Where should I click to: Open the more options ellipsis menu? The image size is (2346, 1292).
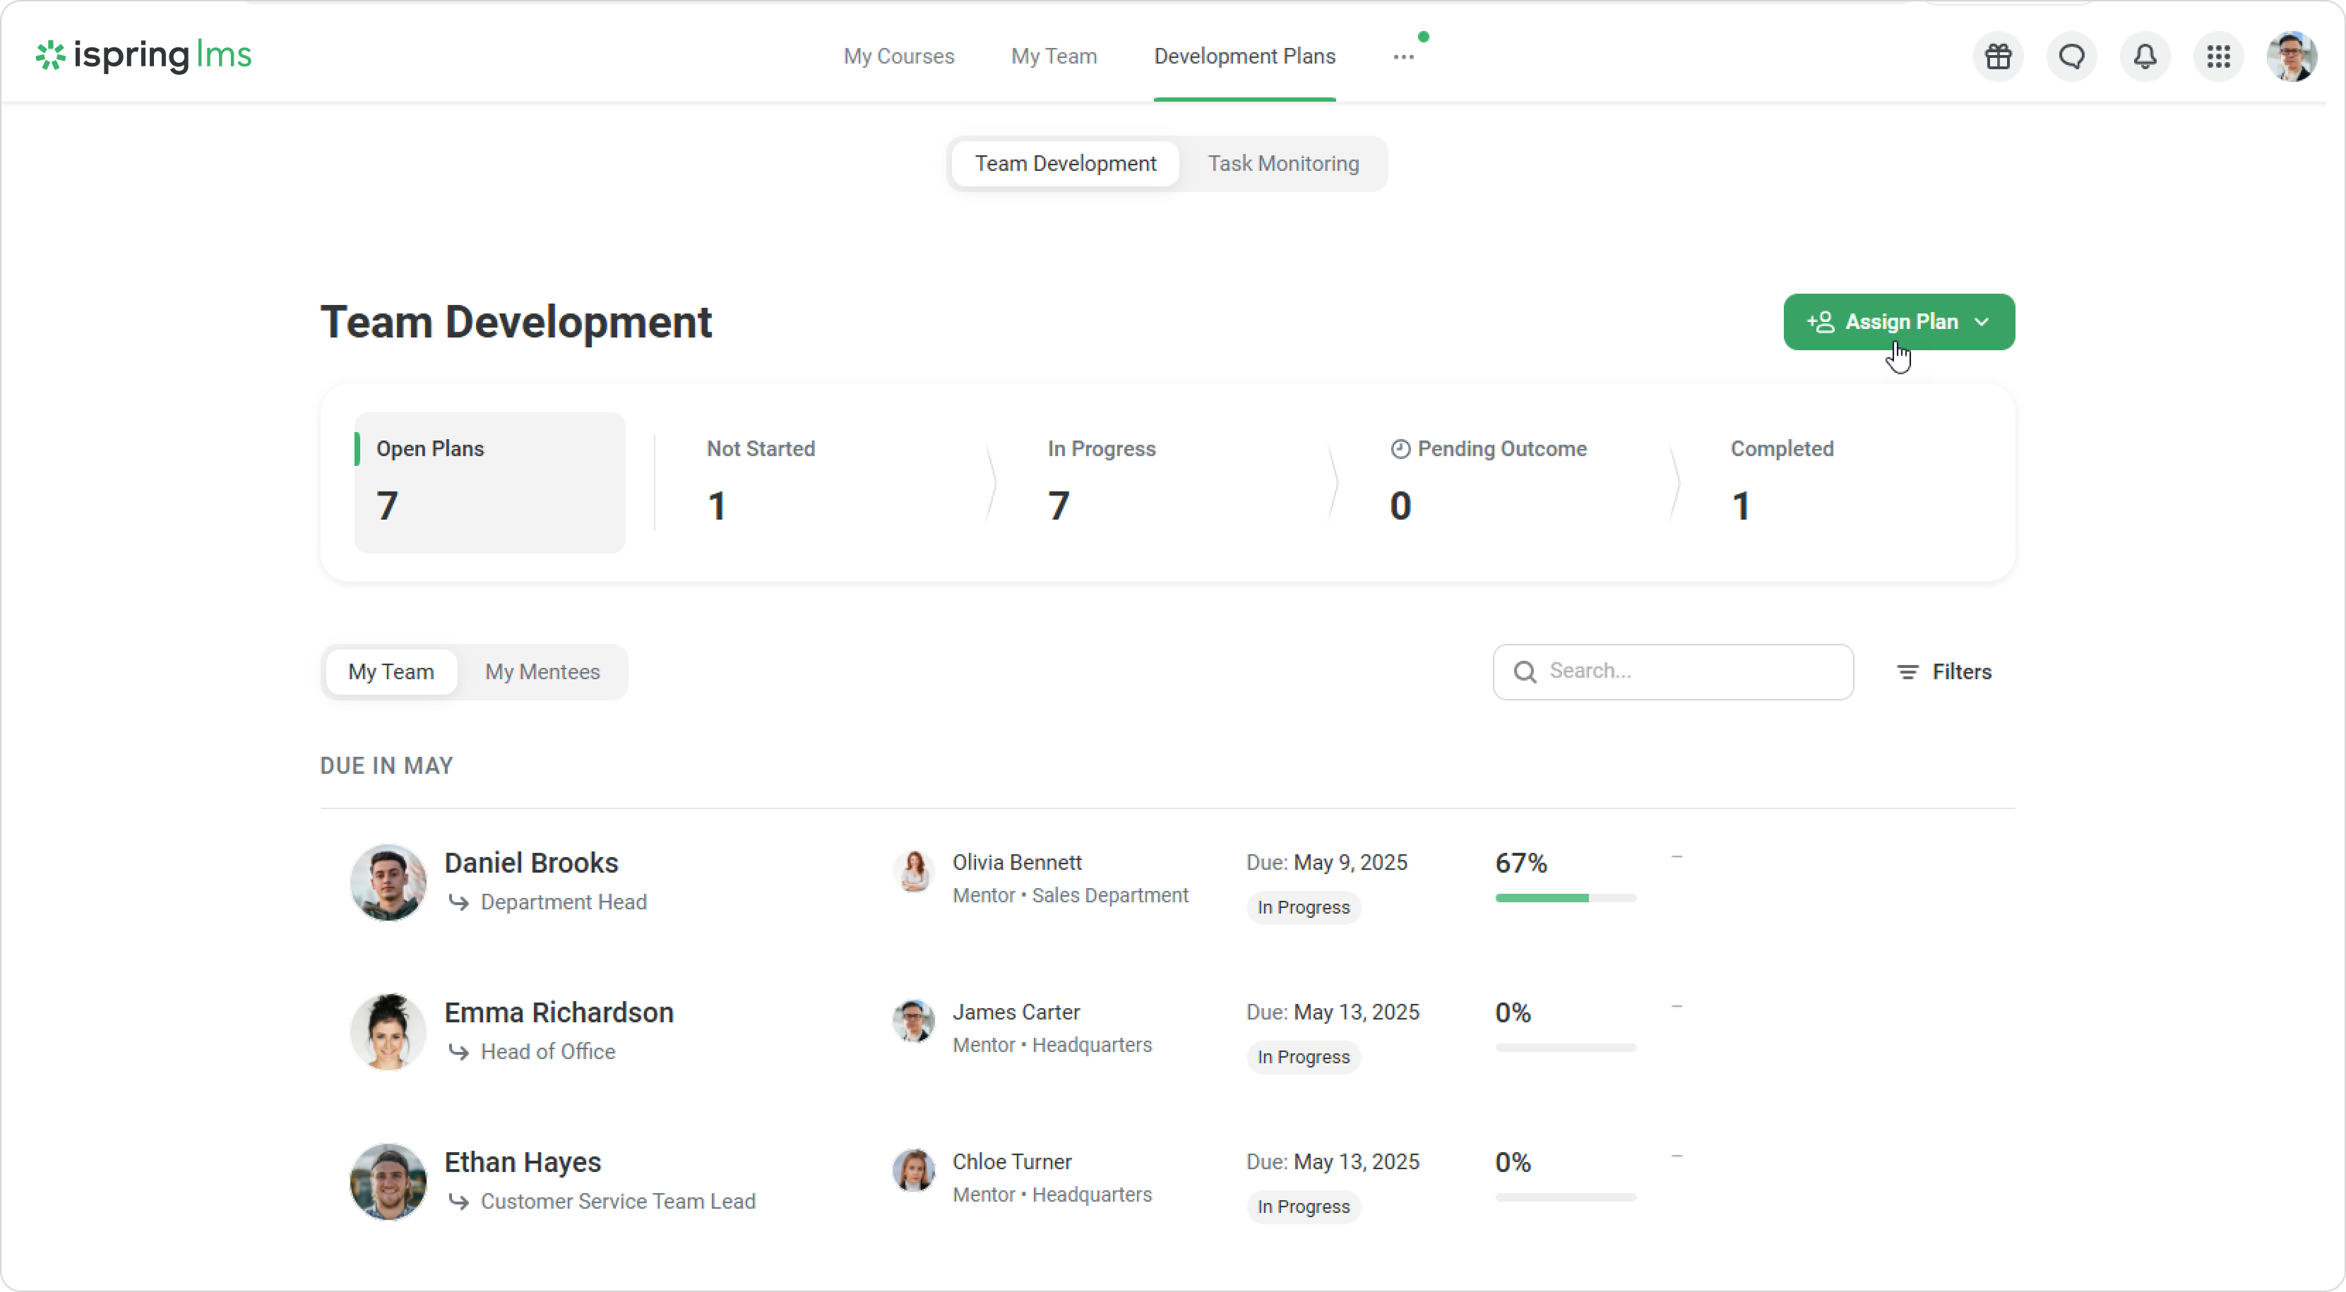click(x=1403, y=56)
